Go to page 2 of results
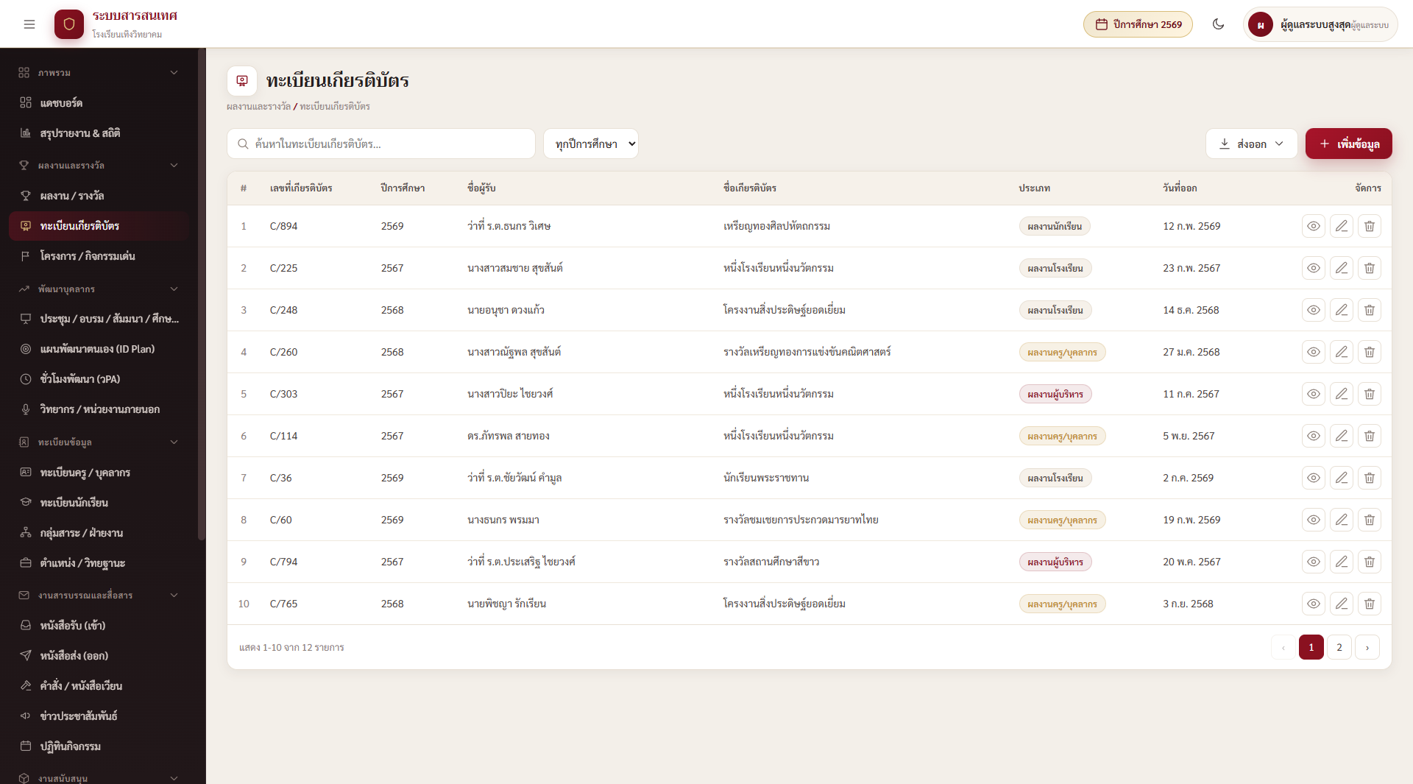 [x=1339, y=647]
